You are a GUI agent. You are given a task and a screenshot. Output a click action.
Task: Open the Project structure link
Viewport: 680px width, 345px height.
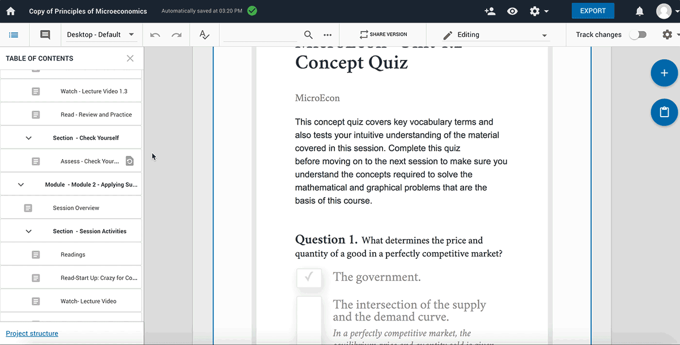(x=32, y=333)
